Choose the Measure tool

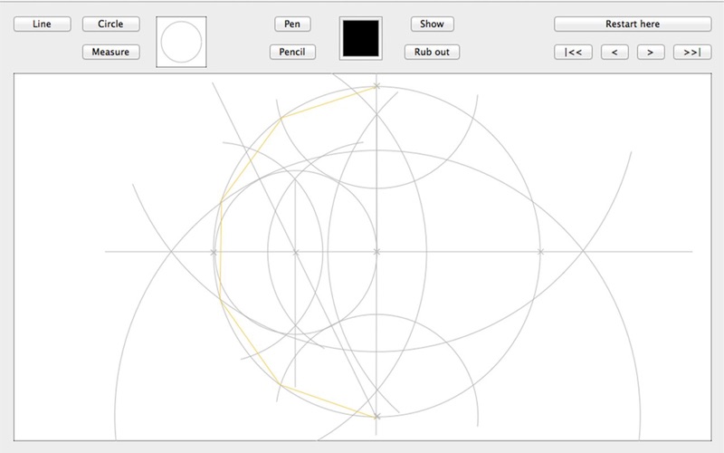[110, 52]
